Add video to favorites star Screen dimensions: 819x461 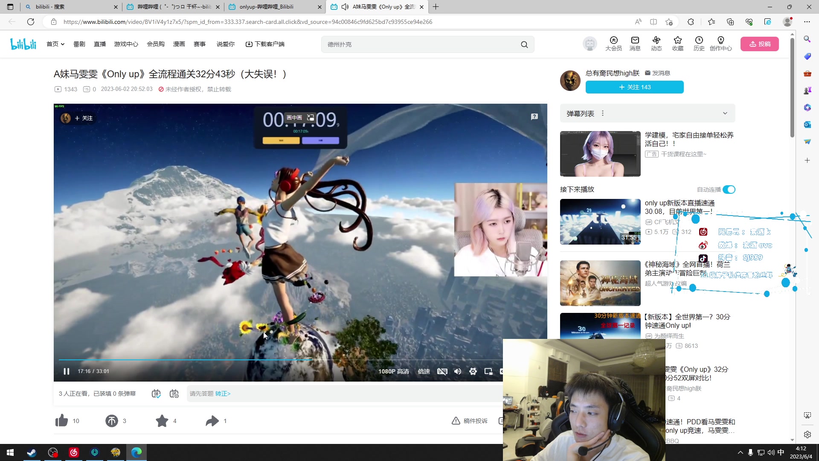(162, 421)
